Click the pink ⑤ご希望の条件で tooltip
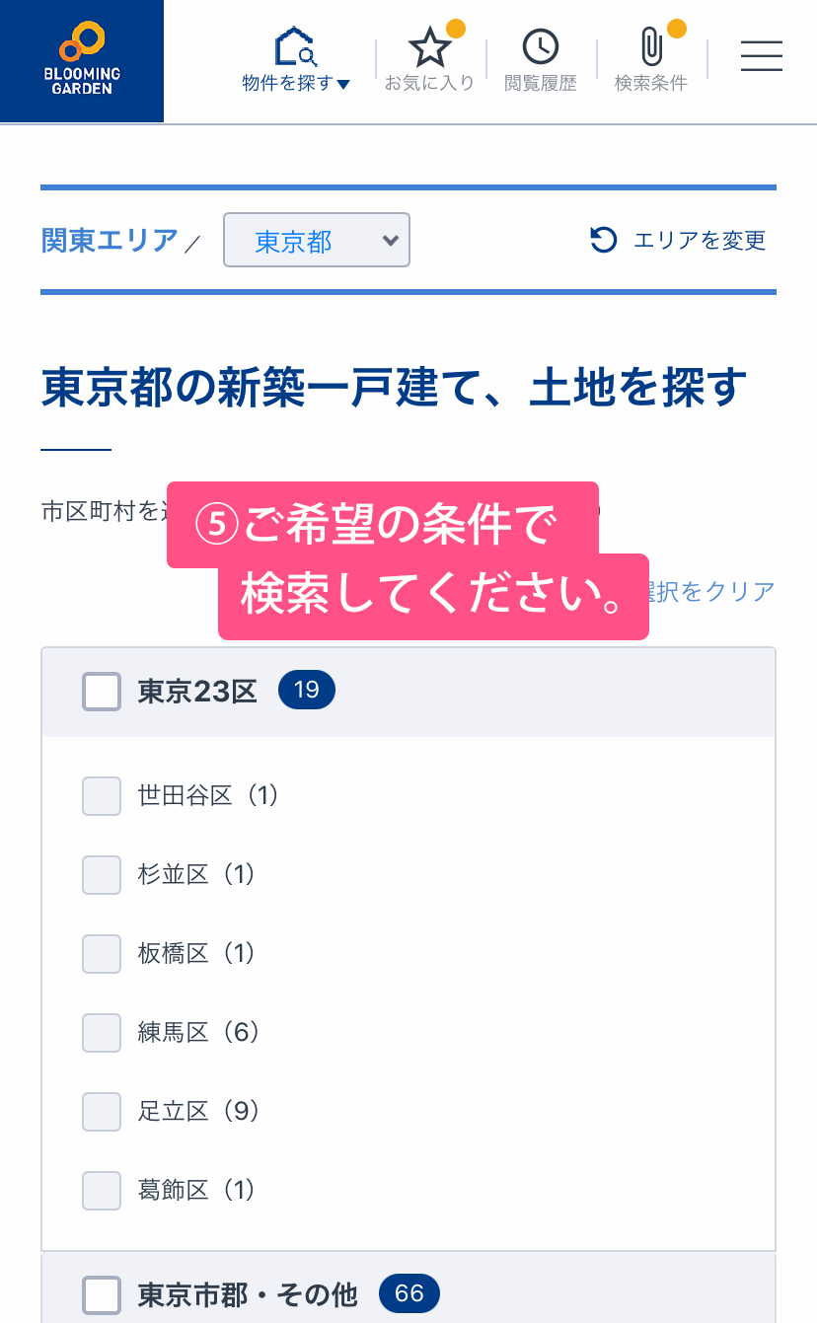Image resolution: width=817 pixels, height=1323 pixels. coord(383,526)
